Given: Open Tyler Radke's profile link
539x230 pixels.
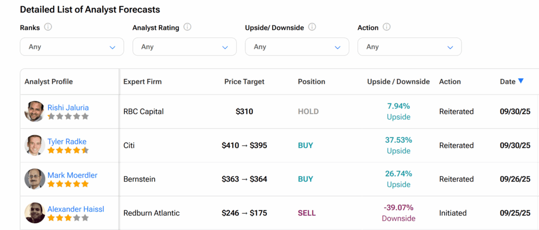Looking at the screenshot, I should 67,141.
